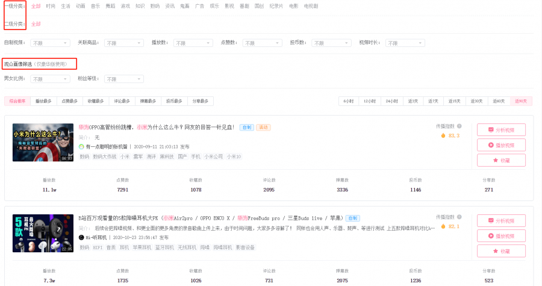Screen dimensions: 542x286
Task: Select the 影视 category
Action: tap(229, 6)
